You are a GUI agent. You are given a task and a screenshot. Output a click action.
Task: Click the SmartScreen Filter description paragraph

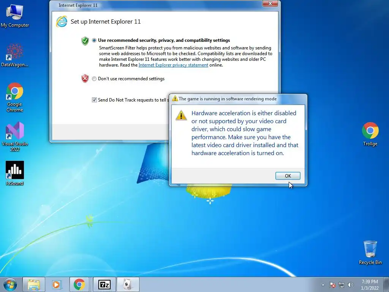(x=185, y=56)
